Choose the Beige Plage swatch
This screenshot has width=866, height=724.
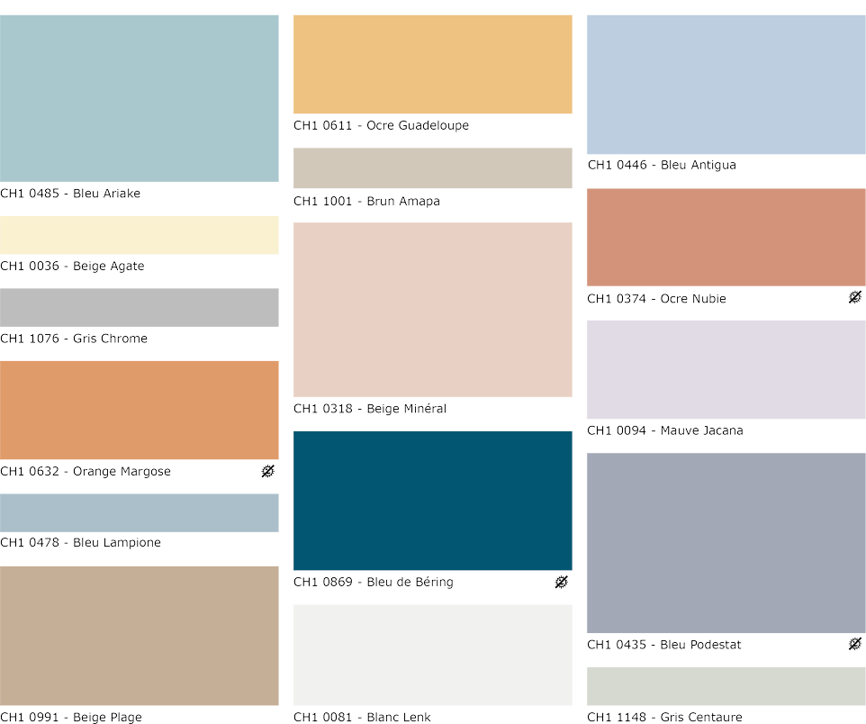pos(140,636)
